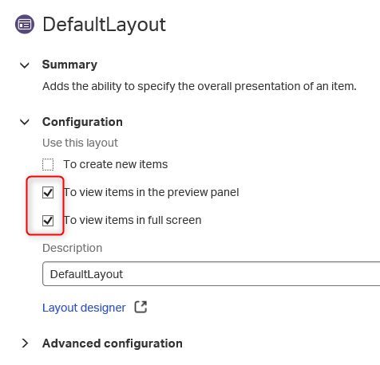Screen dimensions: 380x365
Task: Open the Layout designer link
Action: (x=84, y=308)
